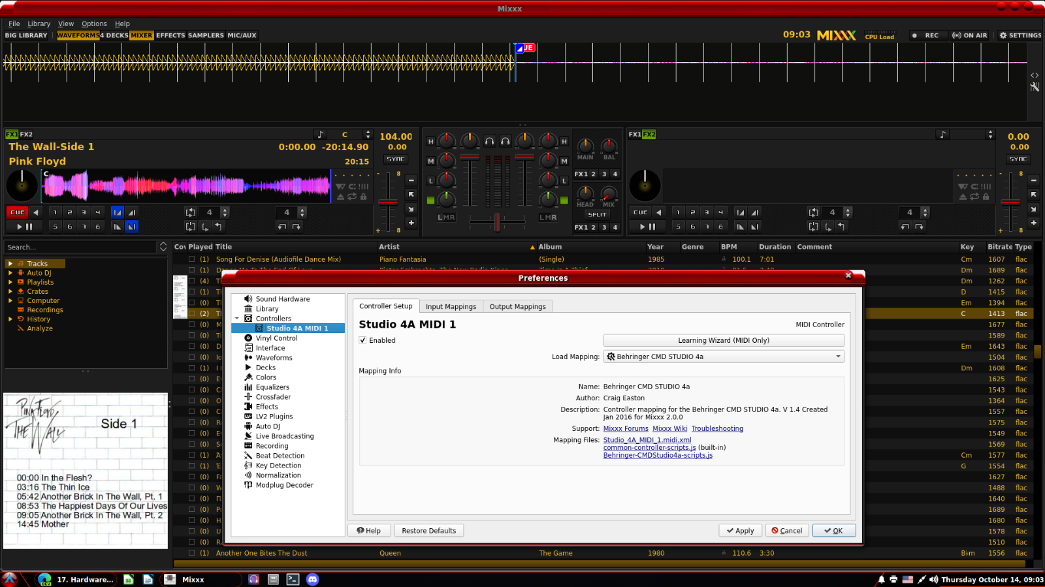1045x587 pixels.
Task: Toggle deck 1 keylock padlock icon
Action: click(x=364, y=197)
